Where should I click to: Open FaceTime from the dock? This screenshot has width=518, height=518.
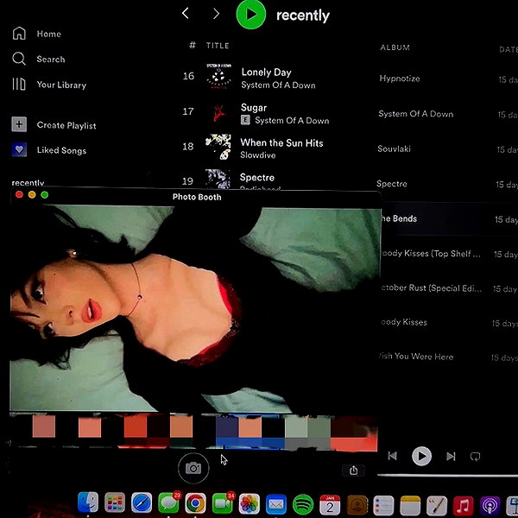pos(222,503)
